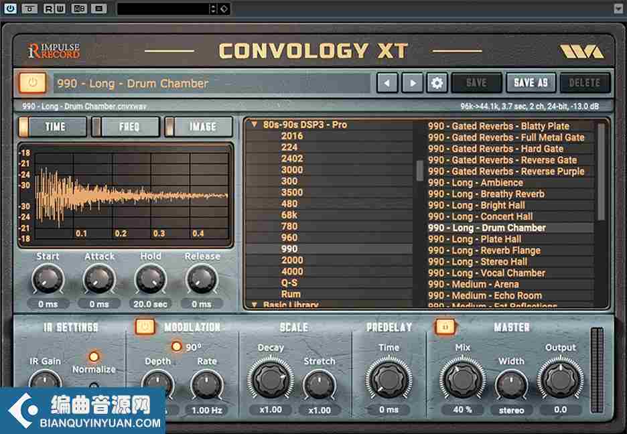Click the Impulse Record logo

click(x=54, y=51)
